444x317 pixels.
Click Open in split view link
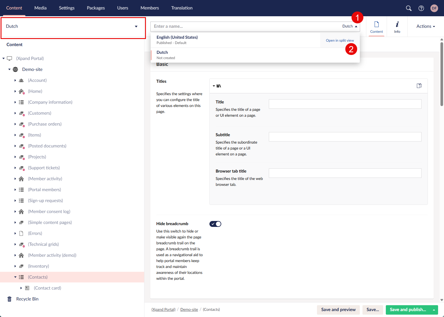coord(340,40)
